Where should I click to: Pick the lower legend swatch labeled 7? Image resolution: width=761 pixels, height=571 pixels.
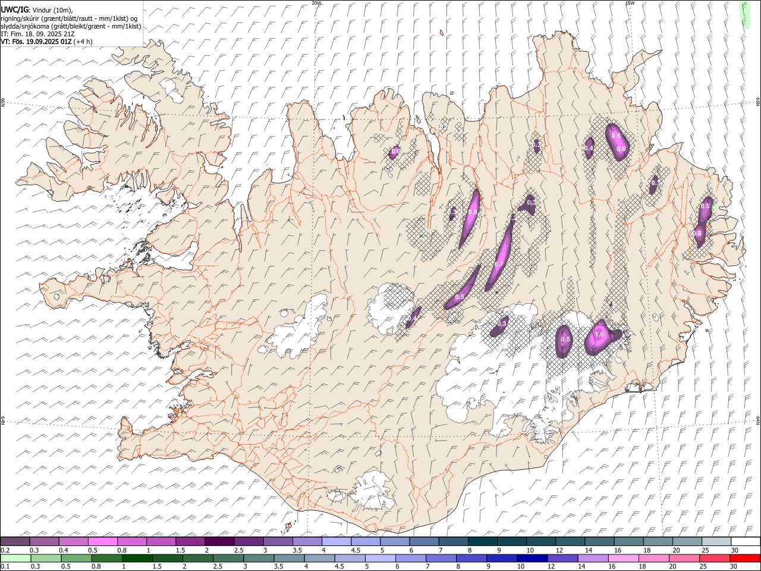[x=441, y=559]
